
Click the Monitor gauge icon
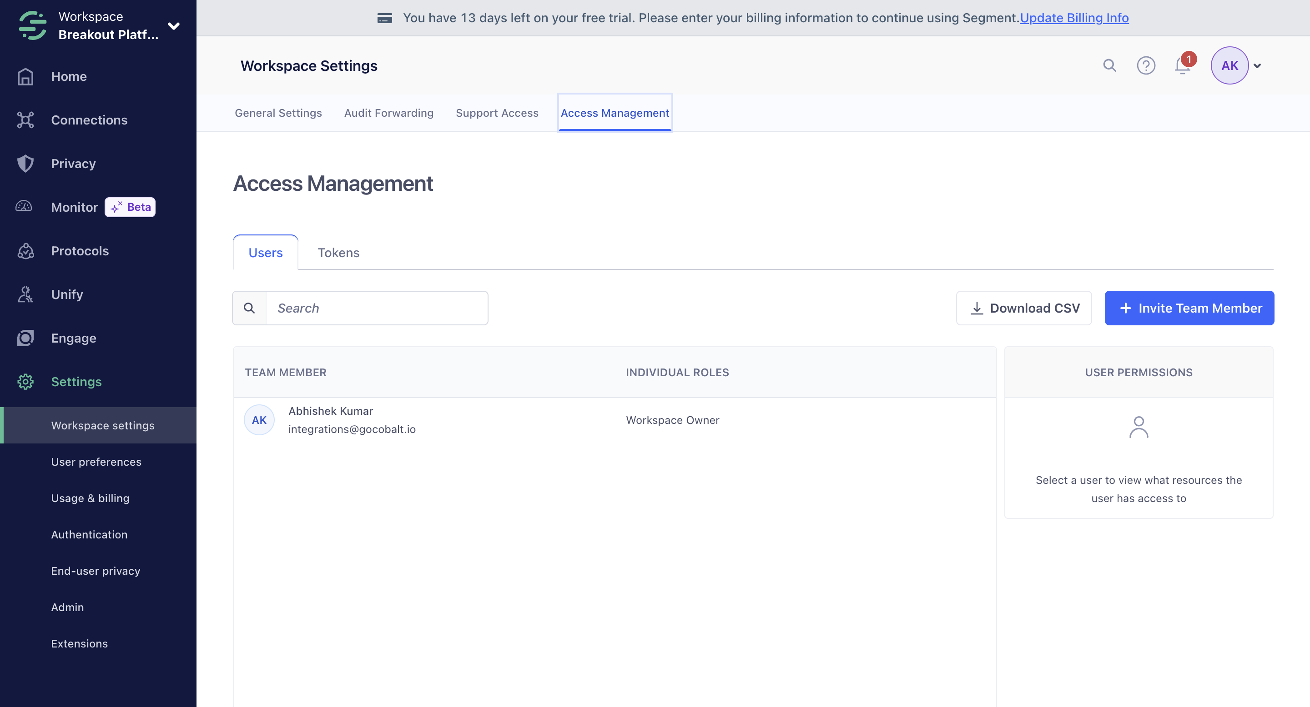24,207
